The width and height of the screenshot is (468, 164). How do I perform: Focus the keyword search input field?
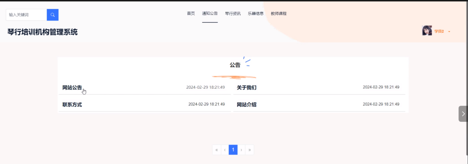coord(27,15)
